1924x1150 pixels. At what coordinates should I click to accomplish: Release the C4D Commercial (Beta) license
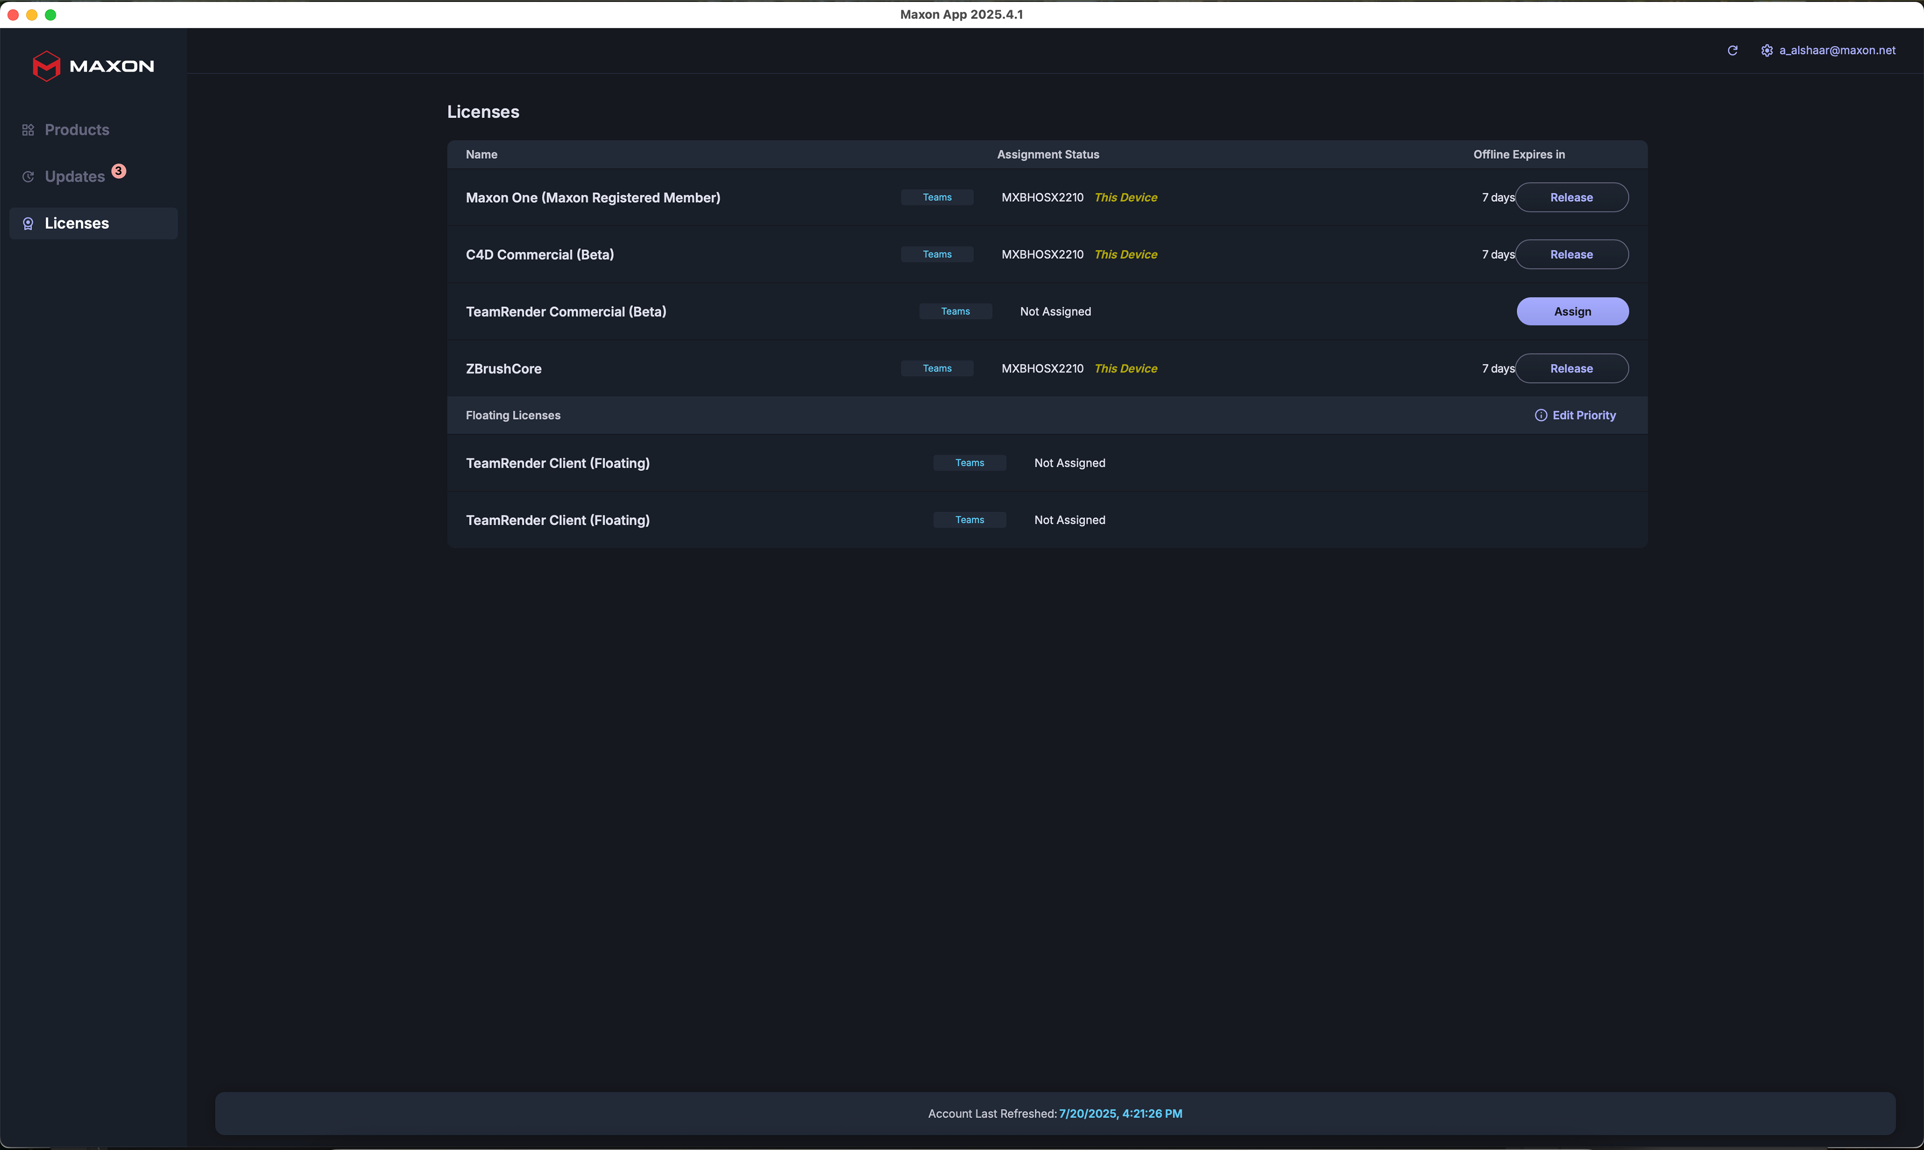pos(1571,254)
